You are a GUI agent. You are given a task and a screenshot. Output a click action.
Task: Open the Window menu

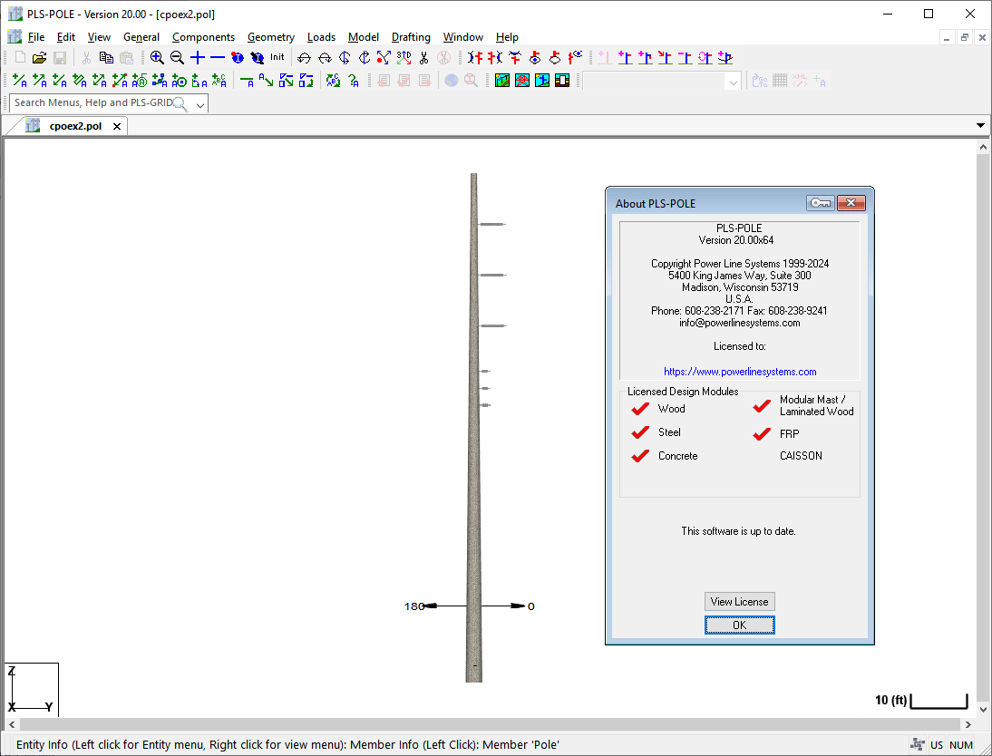click(x=463, y=37)
